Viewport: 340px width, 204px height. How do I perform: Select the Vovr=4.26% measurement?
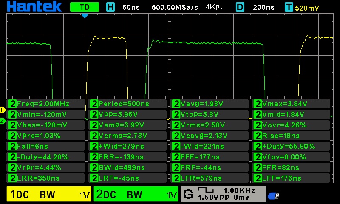(291, 125)
